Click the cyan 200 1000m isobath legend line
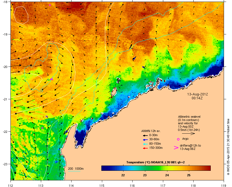Viewport: 232px width, 187px height. pyautogui.click(x=74, y=171)
